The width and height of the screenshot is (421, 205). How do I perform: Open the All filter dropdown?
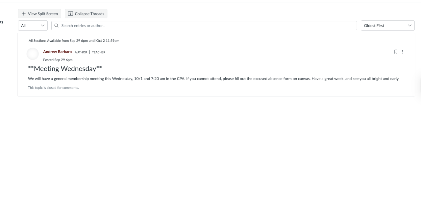pos(33,26)
